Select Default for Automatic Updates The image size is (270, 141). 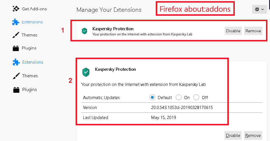tap(152, 98)
